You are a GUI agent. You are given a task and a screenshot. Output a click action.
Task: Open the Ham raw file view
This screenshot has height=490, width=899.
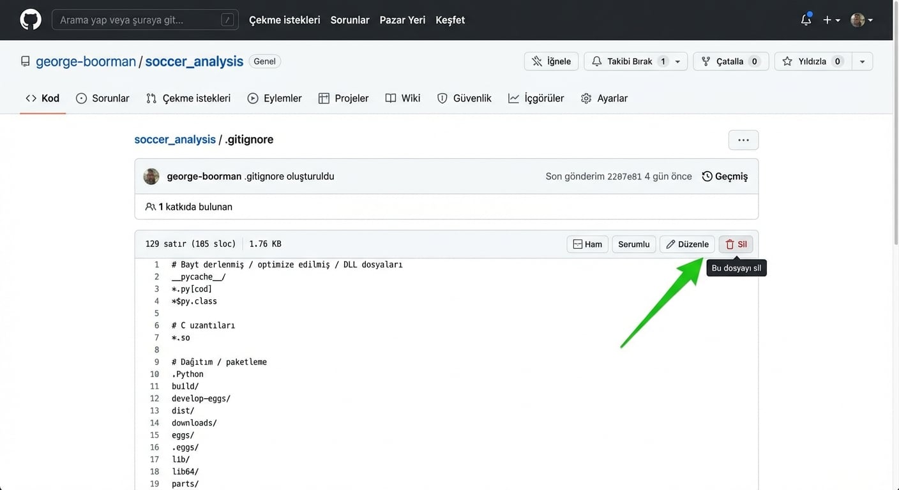587,244
